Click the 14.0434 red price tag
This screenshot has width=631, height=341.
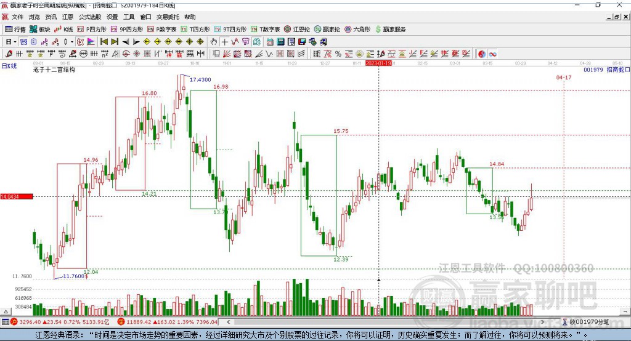pyautogui.click(x=17, y=196)
